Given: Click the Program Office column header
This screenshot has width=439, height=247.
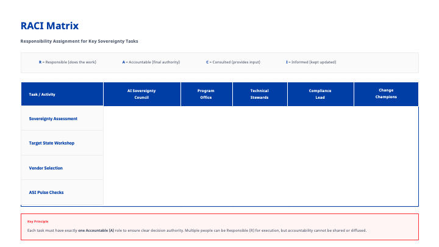Looking at the screenshot, I should point(206,94).
